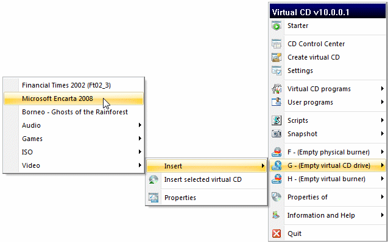The width and height of the screenshot is (388, 242).
Task: Click the Settings icon
Action: pyautogui.click(x=277, y=71)
